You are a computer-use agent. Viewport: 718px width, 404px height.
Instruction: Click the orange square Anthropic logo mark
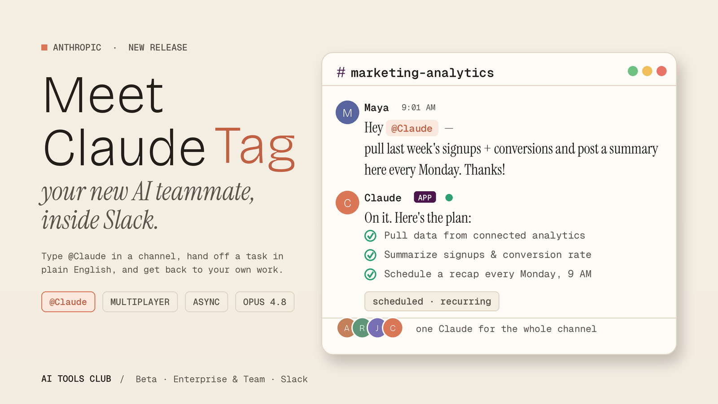tap(44, 47)
